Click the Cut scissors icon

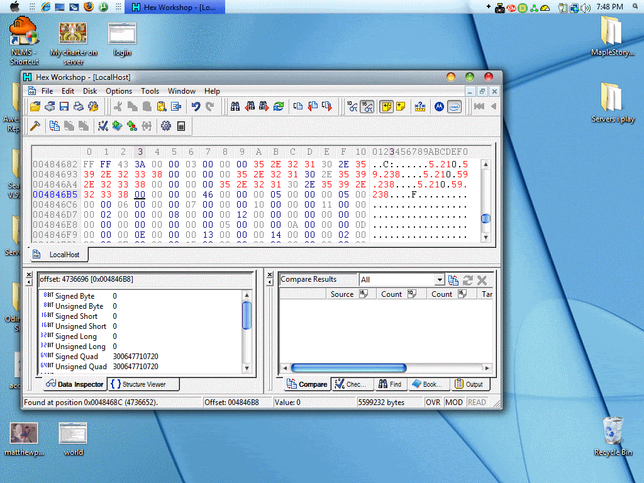(118, 107)
